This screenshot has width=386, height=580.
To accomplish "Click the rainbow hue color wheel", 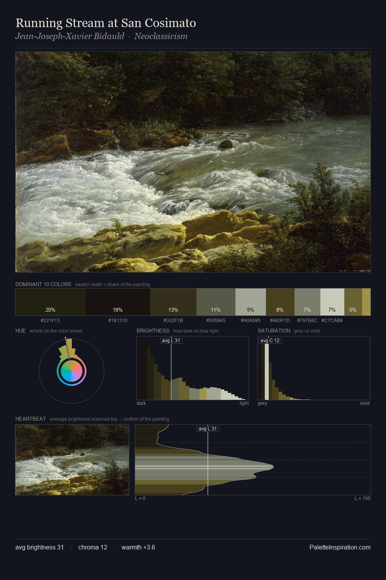I will pyautogui.click(x=71, y=371).
